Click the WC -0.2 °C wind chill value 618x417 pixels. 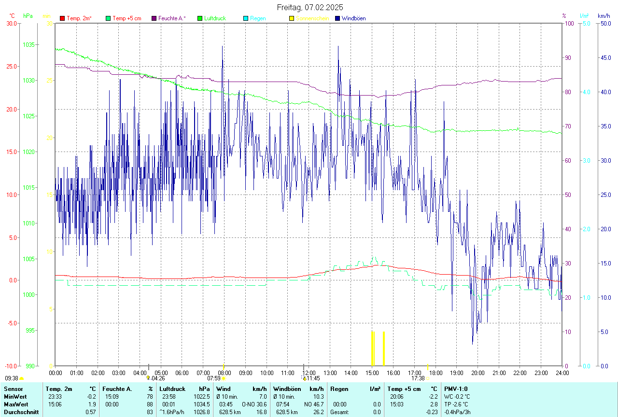(456, 396)
